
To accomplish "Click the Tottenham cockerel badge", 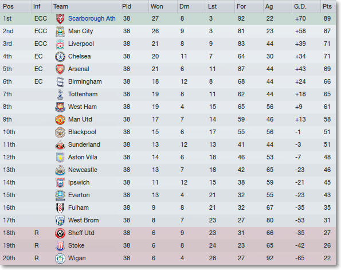I will [x=60, y=95].
